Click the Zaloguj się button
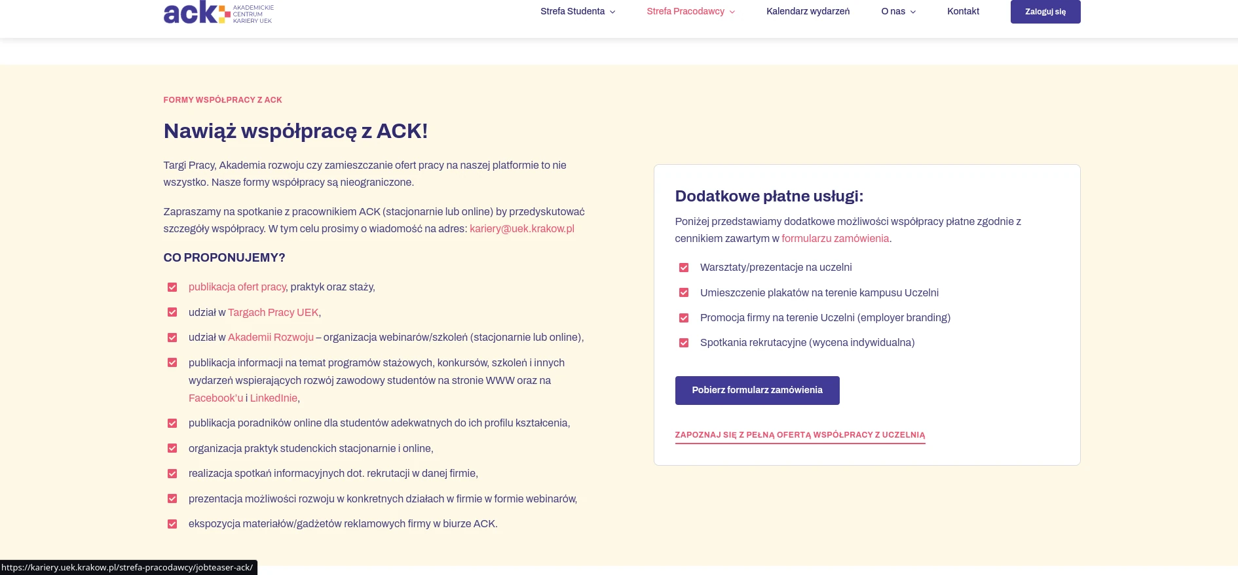 pyautogui.click(x=1045, y=12)
